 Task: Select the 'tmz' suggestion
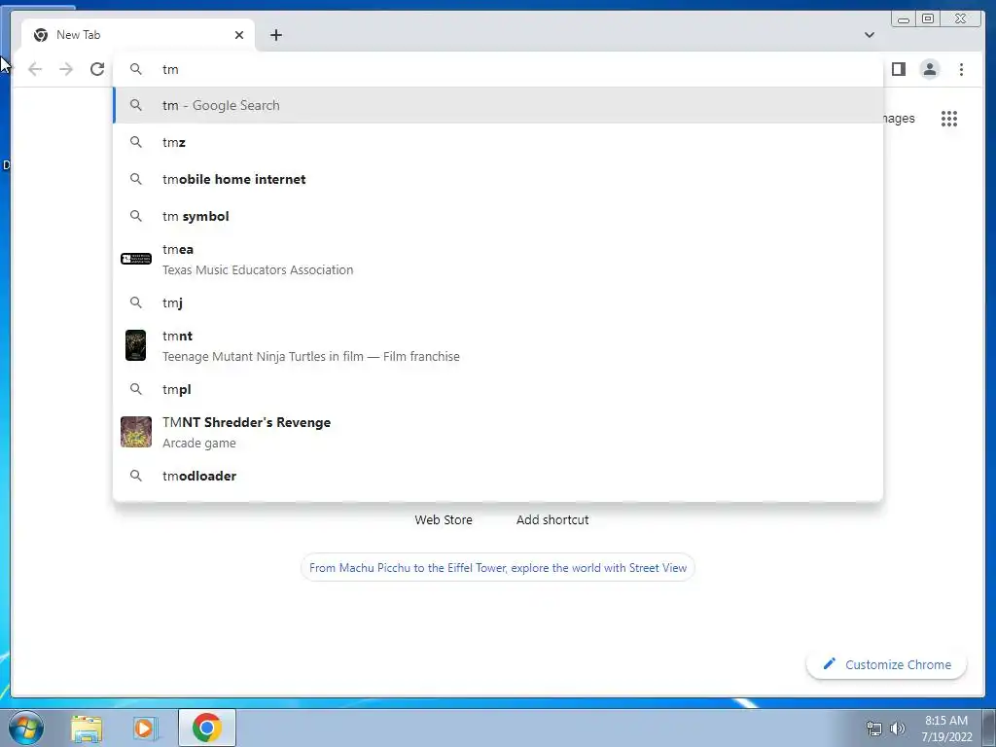tap(498, 142)
